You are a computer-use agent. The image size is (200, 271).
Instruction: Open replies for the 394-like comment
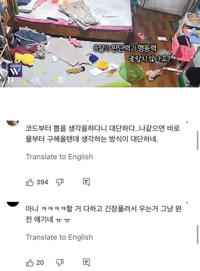click(x=86, y=182)
